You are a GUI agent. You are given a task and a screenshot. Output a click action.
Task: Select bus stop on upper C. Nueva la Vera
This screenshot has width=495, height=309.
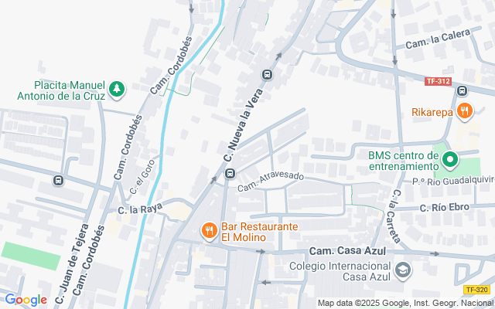[x=267, y=75]
